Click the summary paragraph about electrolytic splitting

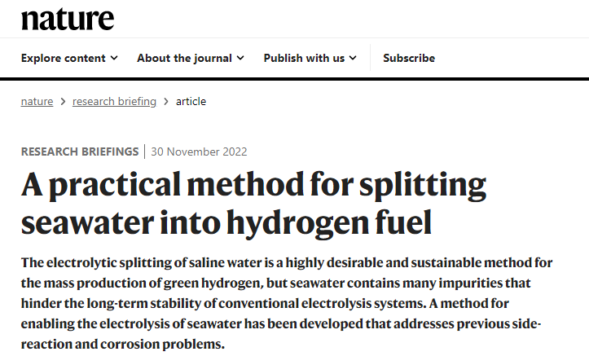(x=287, y=303)
